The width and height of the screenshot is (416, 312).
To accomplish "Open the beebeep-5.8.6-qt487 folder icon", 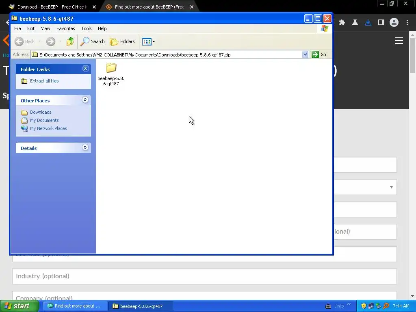I will (111, 68).
